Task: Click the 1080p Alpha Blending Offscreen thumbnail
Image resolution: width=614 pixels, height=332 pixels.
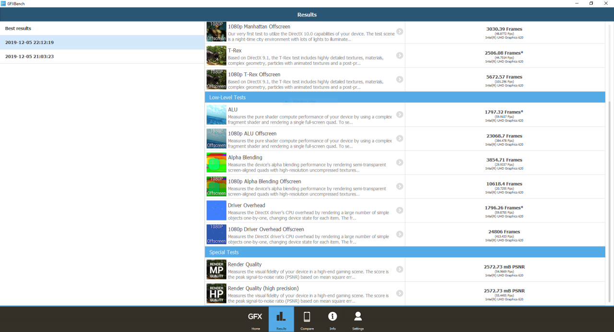Action: point(216,186)
